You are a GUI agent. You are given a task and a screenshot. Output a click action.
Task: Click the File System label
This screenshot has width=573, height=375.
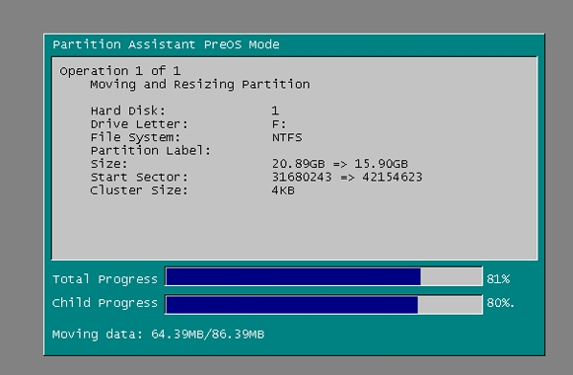click(135, 137)
